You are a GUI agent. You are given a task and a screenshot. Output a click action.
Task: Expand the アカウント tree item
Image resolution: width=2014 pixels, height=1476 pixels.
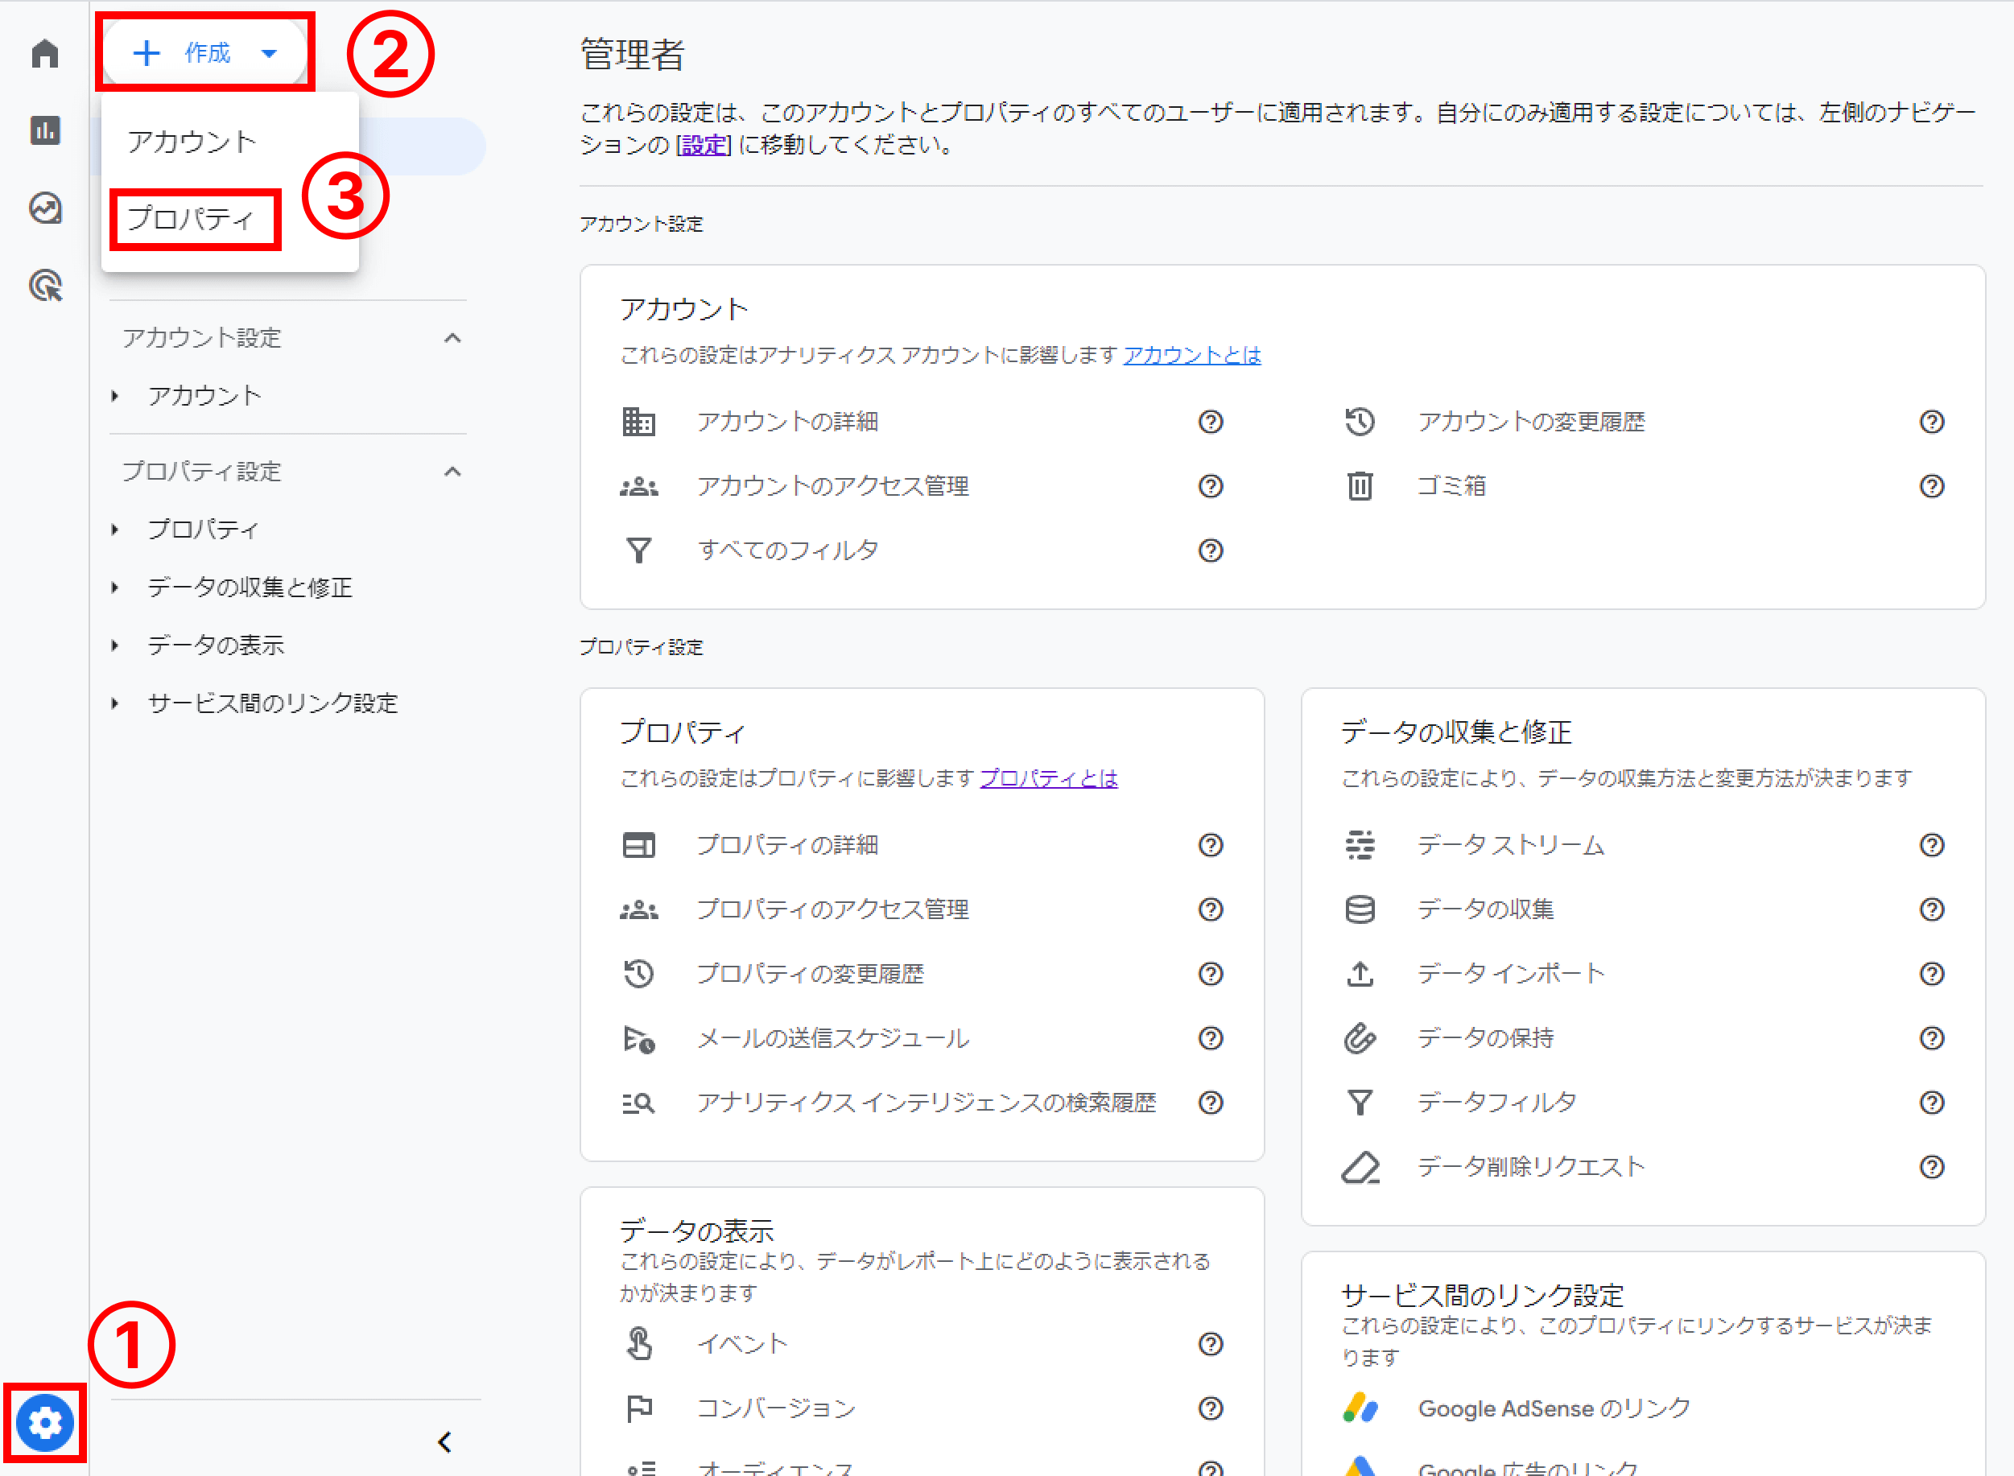click(115, 396)
